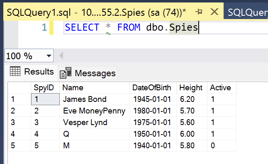Click the 5.70 height cell

(x=192, y=111)
